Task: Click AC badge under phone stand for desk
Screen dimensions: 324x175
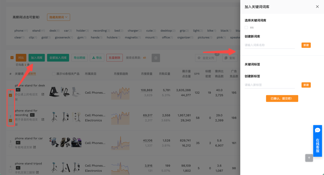Action: pyautogui.click(x=18, y=90)
